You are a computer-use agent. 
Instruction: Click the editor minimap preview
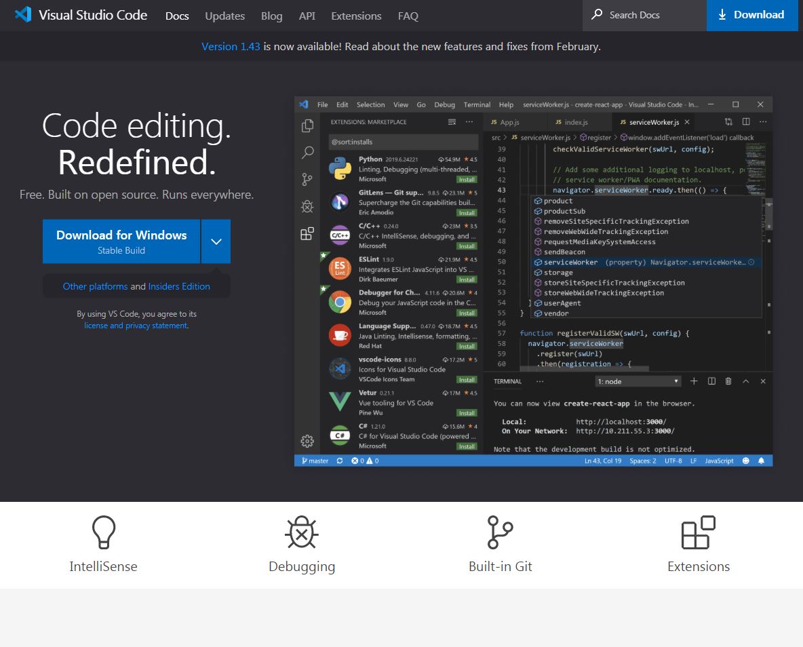coord(756,169)
